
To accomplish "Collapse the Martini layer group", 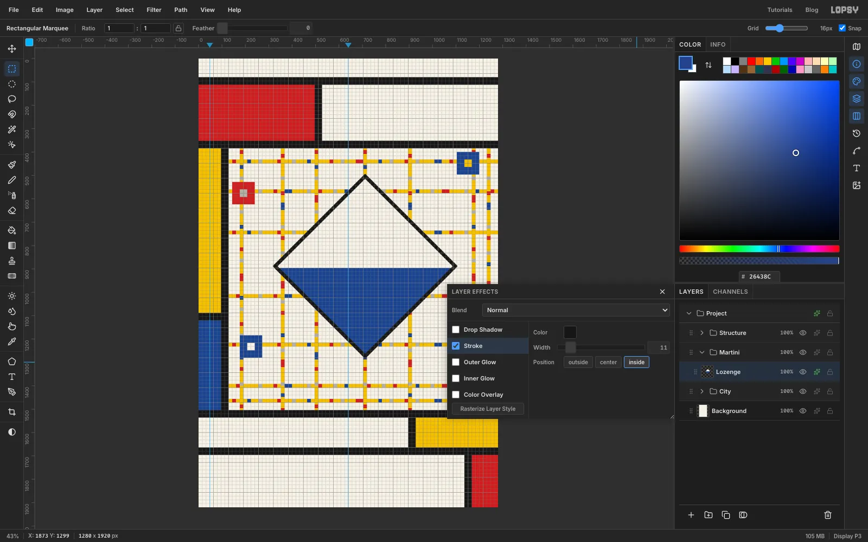I will 702,352.
